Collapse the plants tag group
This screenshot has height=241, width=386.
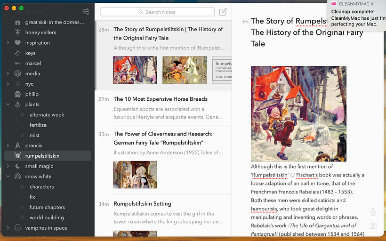8,104
